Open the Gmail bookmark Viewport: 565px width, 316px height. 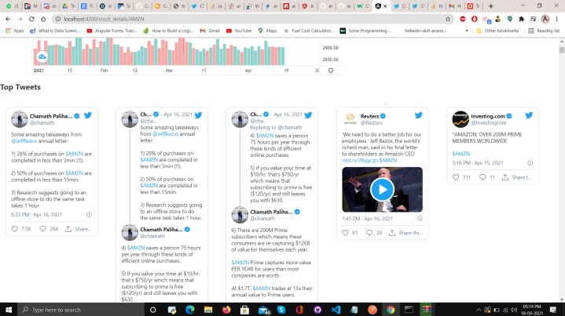pyautogui.click(x=210, y=31)
